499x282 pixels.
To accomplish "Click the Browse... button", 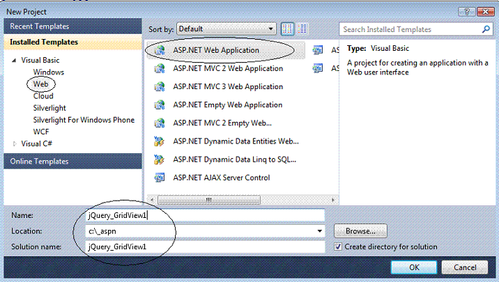I will pos(360,231).
